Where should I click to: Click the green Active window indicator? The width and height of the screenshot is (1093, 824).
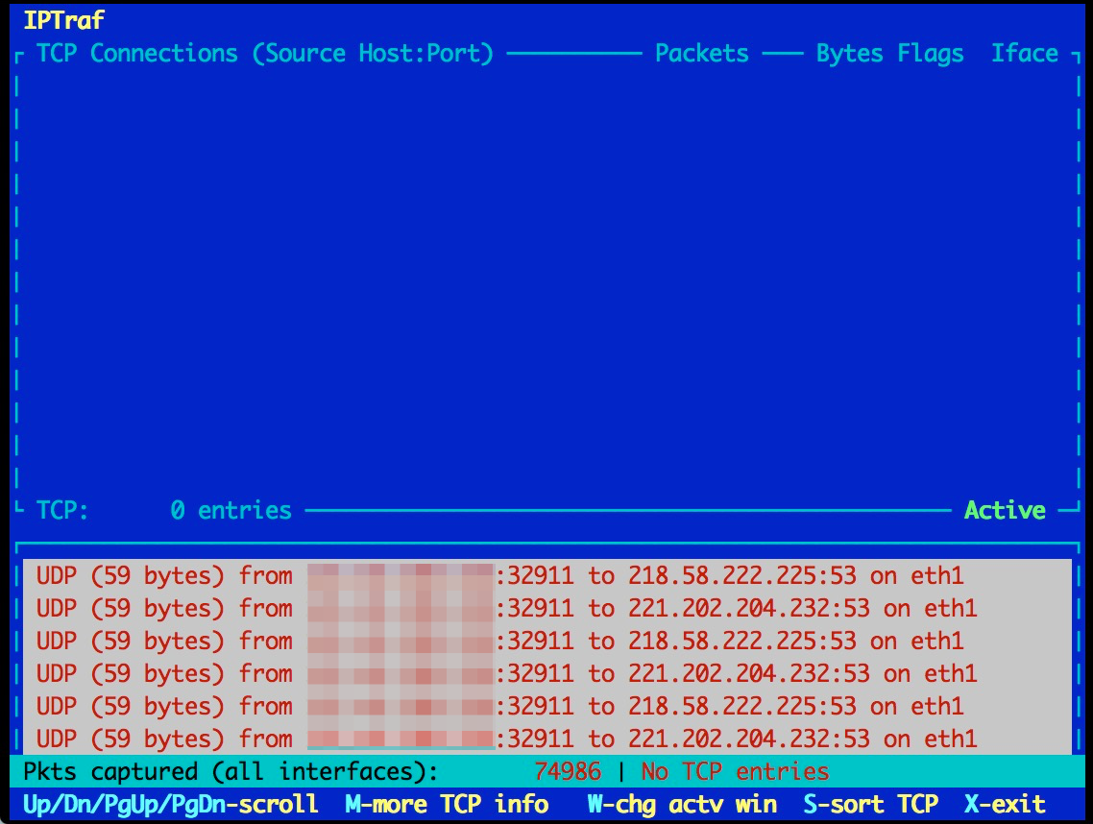coord(1005,510)
